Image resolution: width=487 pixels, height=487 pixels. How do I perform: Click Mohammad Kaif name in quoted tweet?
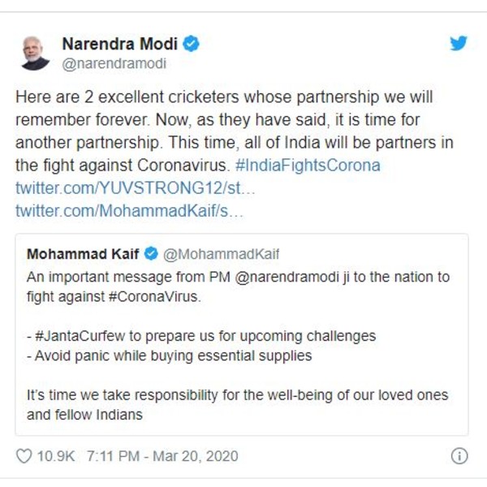pyautogui.click(x=81, y=253)
